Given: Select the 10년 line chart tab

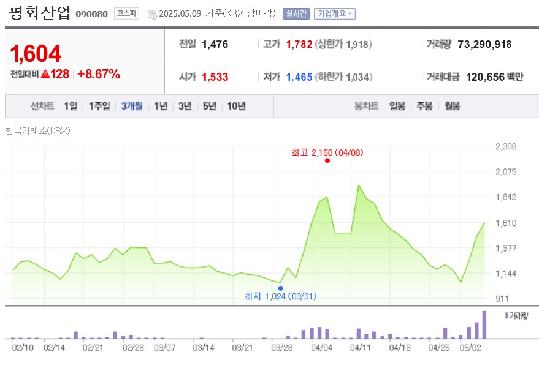Looking at the screenshot, I should click(x=237, y=106).
